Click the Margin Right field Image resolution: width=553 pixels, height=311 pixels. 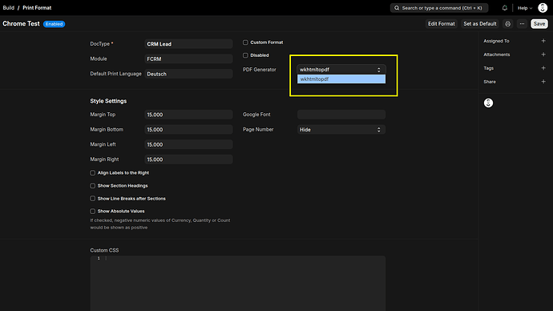[188, 160]
